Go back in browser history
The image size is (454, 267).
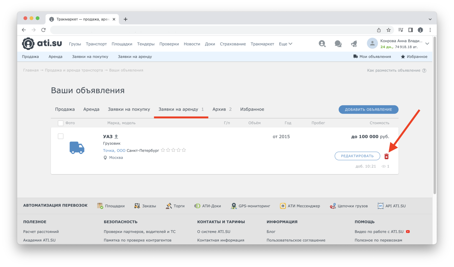click(x=24, y=30)
